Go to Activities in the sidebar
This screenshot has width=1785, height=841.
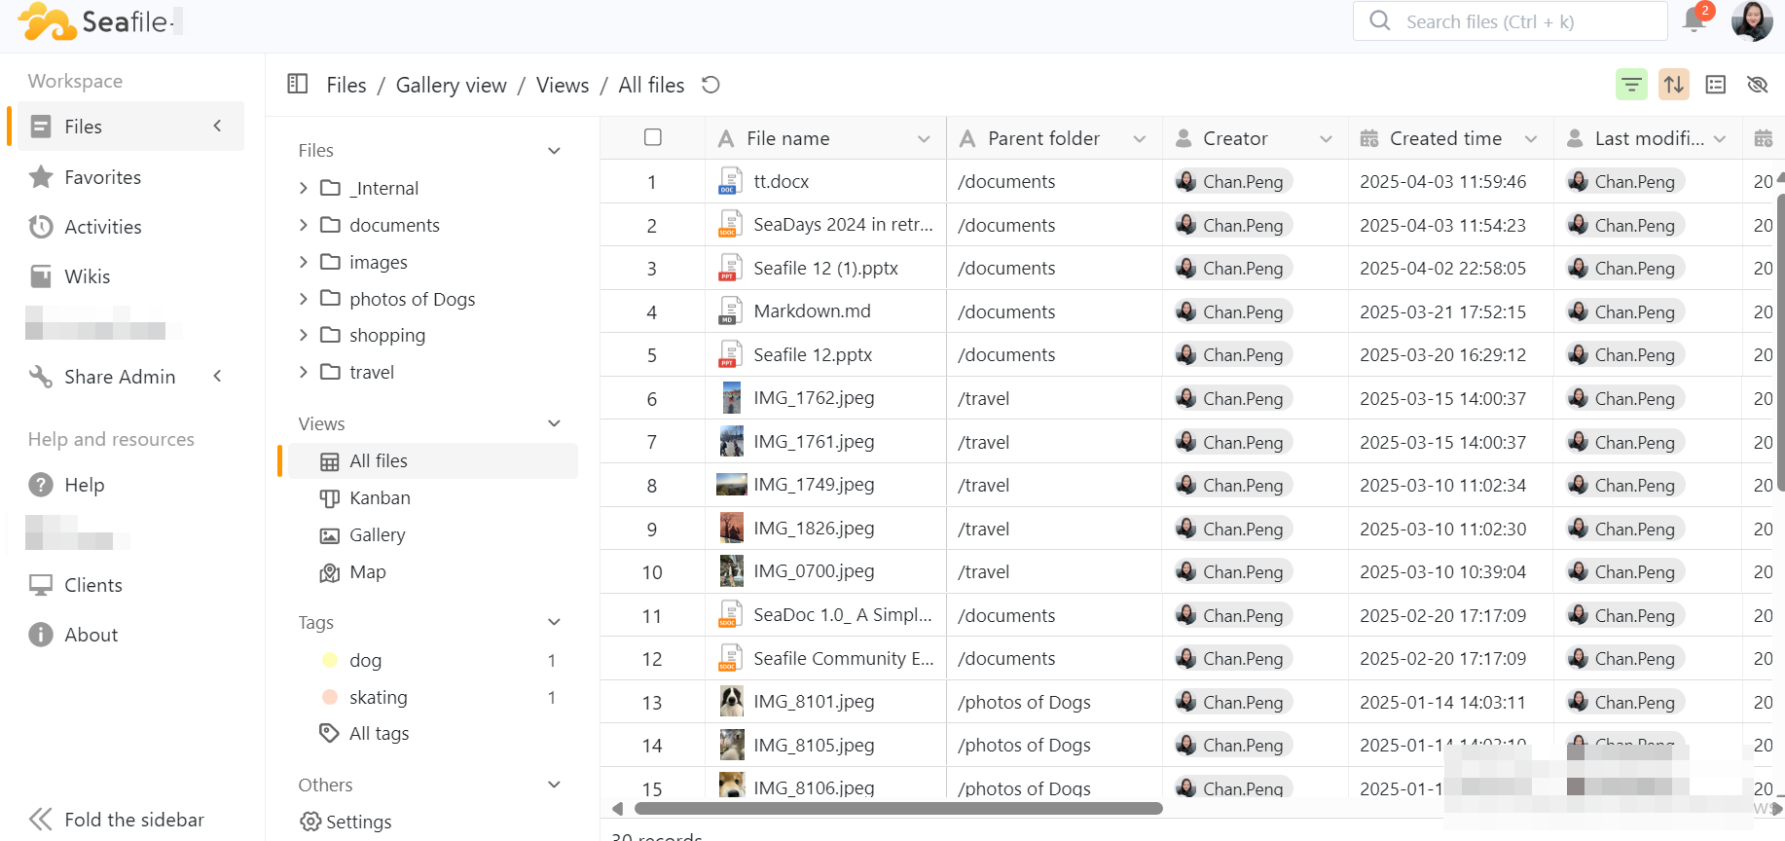102,227
